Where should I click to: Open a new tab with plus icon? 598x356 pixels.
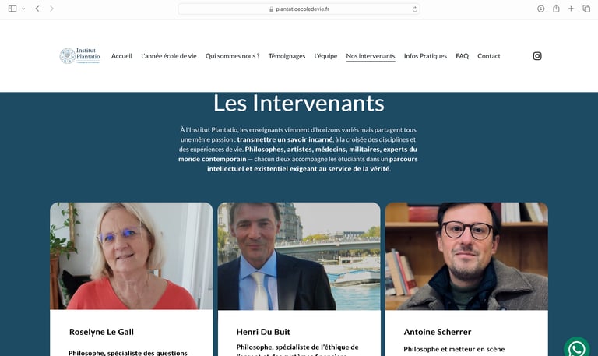click(x=571, y=9)
